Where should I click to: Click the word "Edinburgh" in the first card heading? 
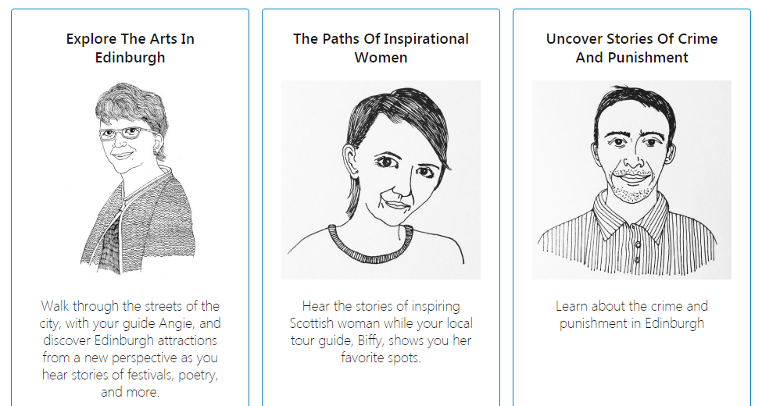coord(131,57)
